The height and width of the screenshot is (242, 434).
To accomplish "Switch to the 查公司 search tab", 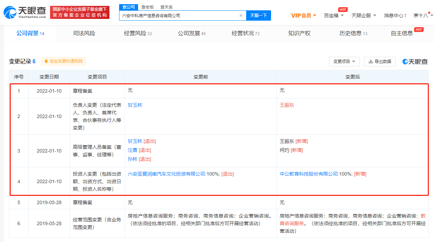I will [129, 7].
